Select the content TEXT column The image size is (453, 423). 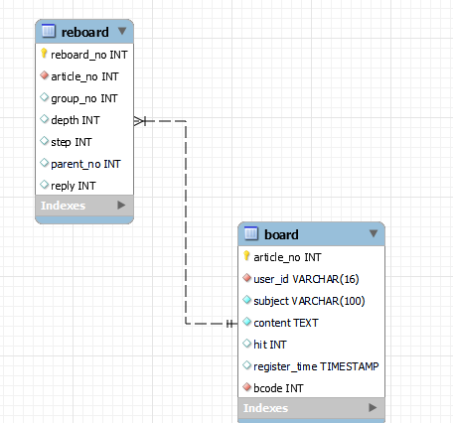tap(286, 323)
